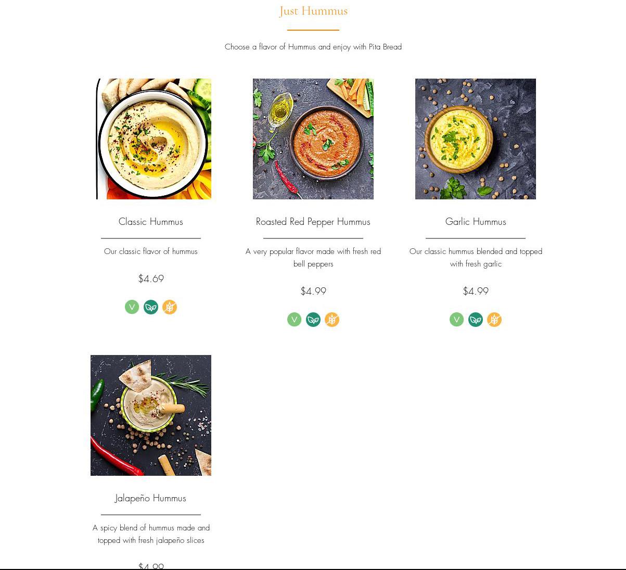The height and width of the screenshot is (570, 626).
Task: Open the Classic Hummus photo
Action: (154, 139)
